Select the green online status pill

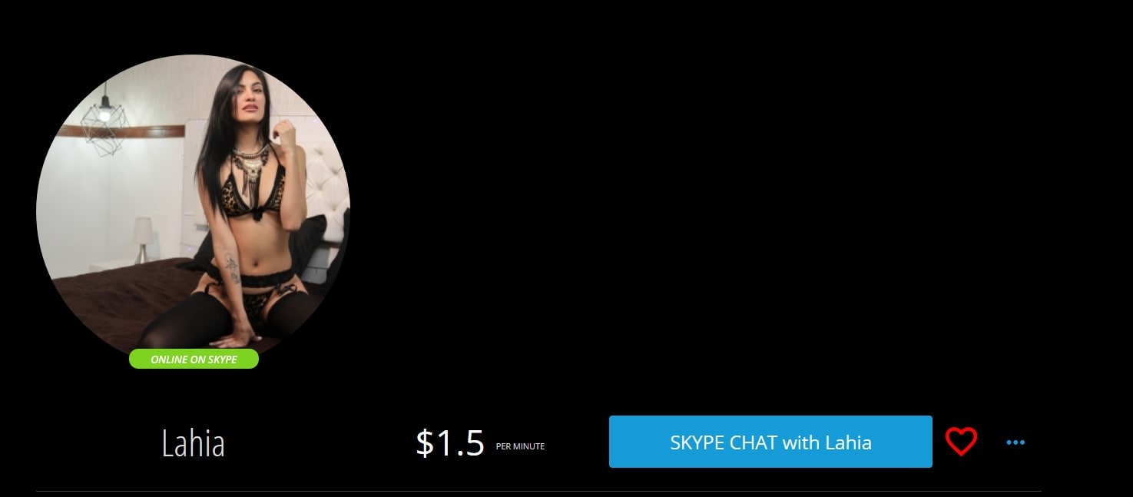tap(194, 359)
